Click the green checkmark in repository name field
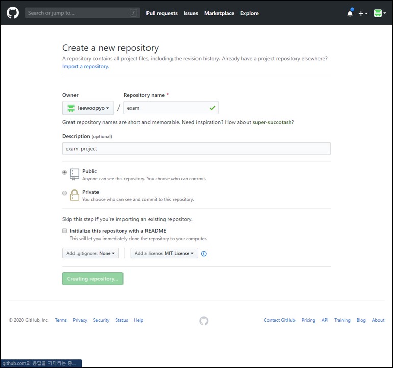Image resolution: width=393 pixels, height=368 pixels. [x=212, y=108]
